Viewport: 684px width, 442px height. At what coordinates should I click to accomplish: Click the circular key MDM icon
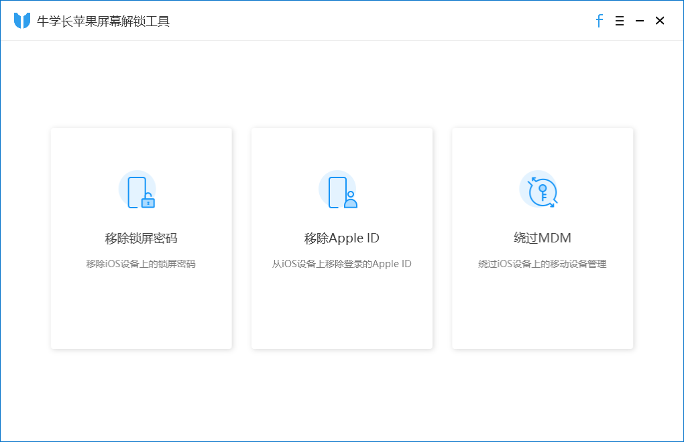pyautogui.click(x=540, y=190)
